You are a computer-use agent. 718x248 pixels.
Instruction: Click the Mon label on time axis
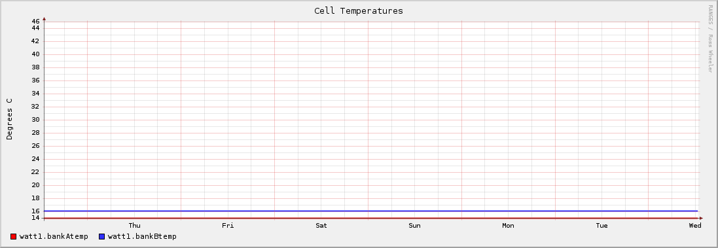[509, 226]
